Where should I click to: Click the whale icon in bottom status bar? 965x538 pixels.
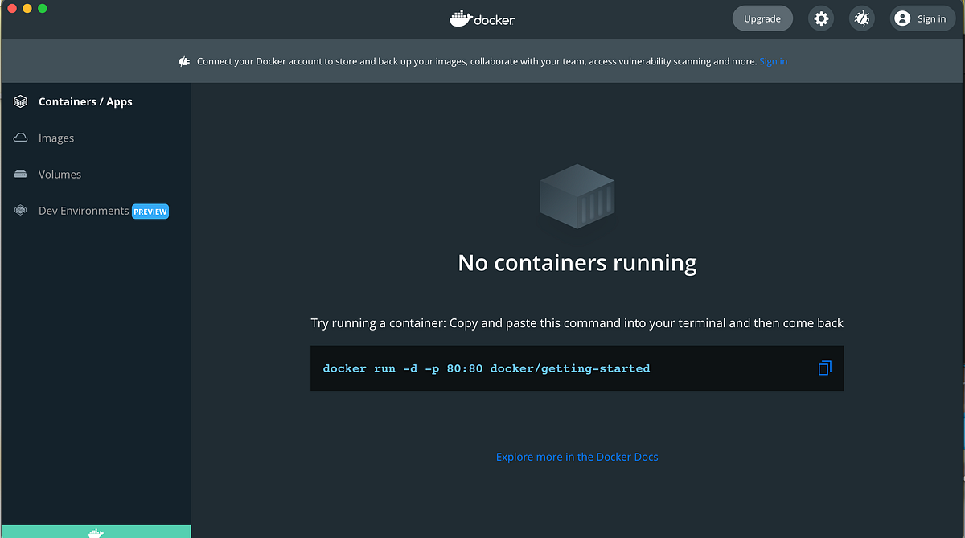point(96,532)
